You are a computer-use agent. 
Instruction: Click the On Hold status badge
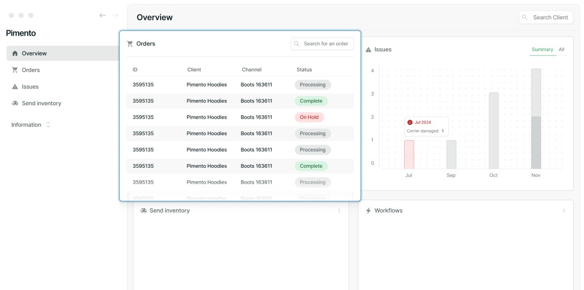click(x=309, y=117)
